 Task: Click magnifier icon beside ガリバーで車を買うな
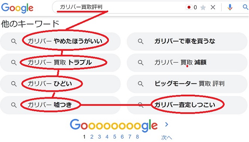(140, 41)
